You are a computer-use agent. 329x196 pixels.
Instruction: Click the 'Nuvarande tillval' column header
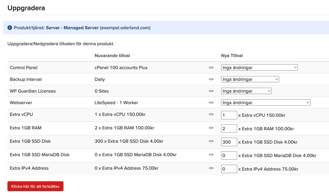(x=112, y=55)
